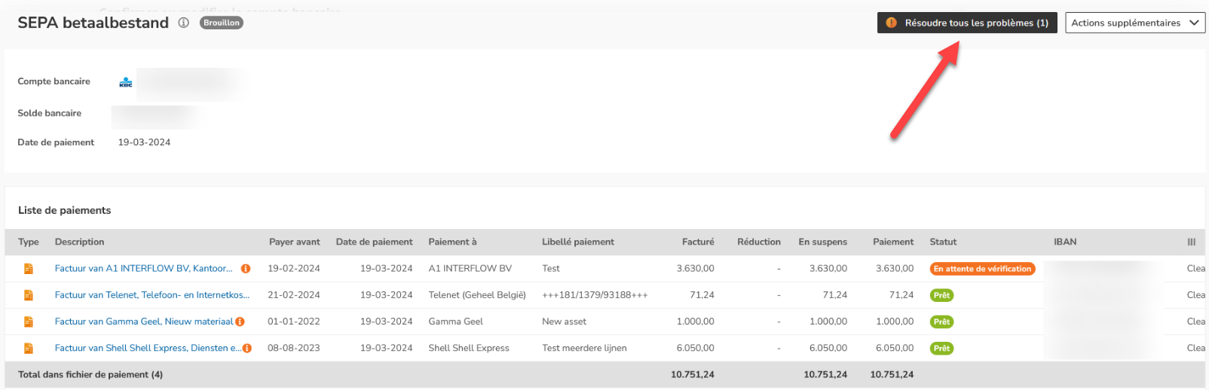
Task: Click due date 19-02-2024
Action: [294, 268]
